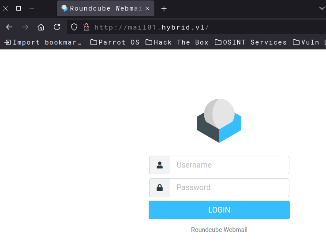This screenshot has height=243, width=326.
Task: Submit the LOGIN button
Action: tap(219, 210)
